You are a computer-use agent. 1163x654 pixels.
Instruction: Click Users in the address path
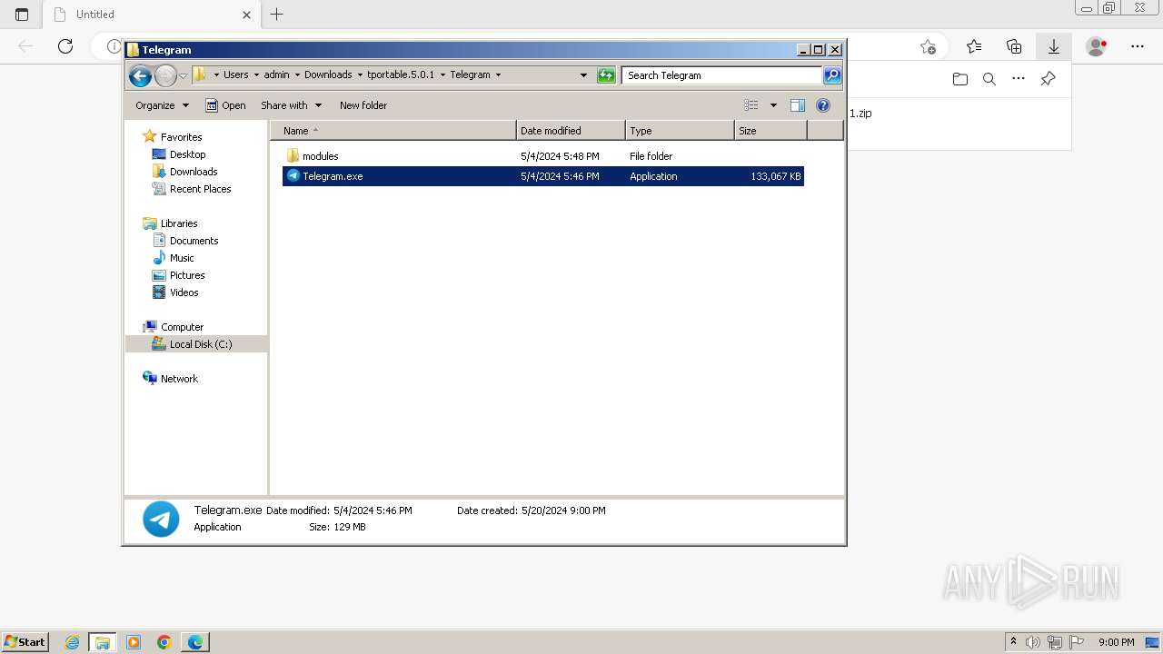tap(235, 74)
